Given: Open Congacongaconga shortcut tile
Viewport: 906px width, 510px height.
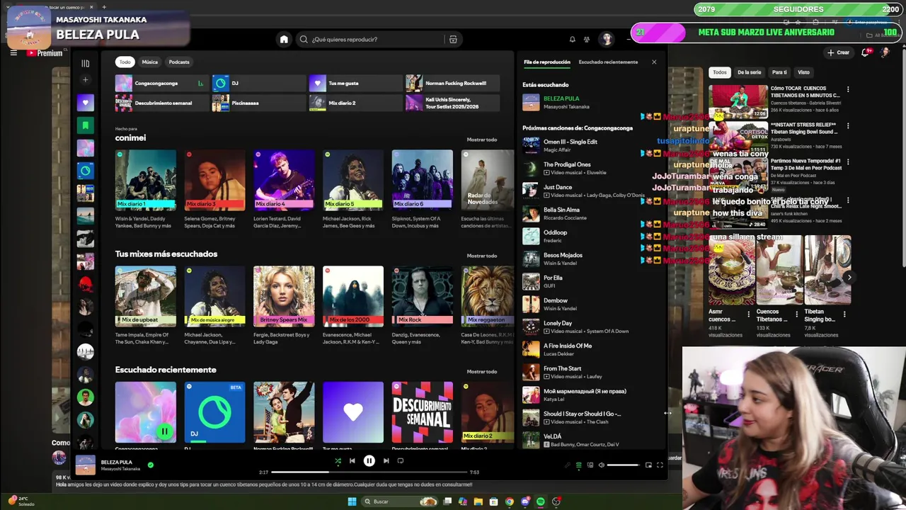Looking at the screenshot, I should (x=161, y=83).
